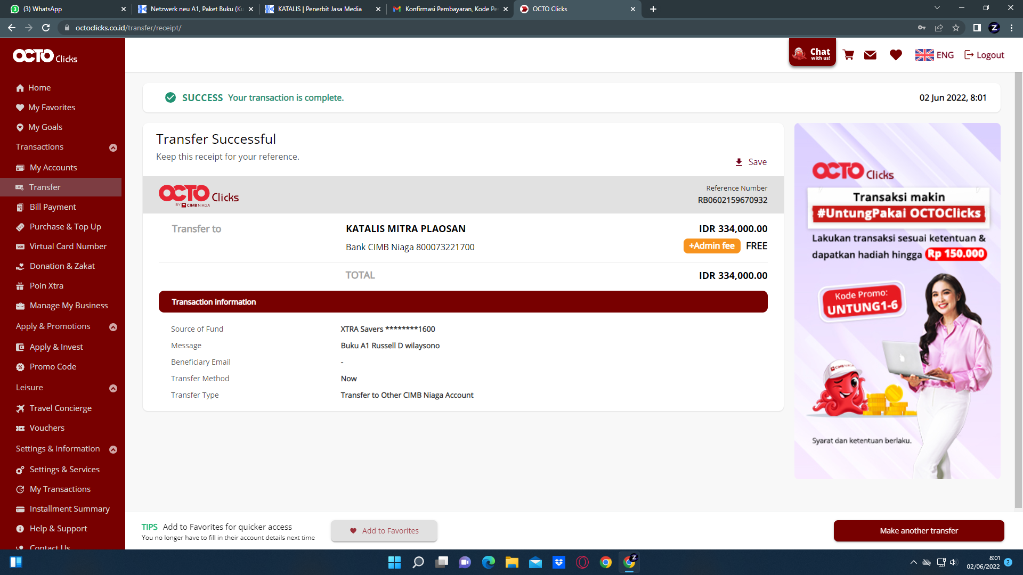This screenshot has height=575, width=1023.
Task: Collapse the Transactions section
Action: point(113,147)
